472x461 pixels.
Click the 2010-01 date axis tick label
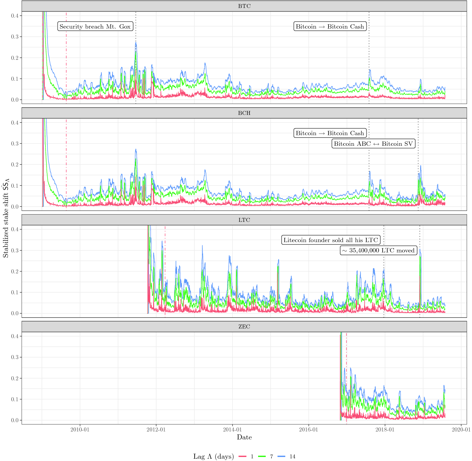pyautogui.click(x=80, y=429)
